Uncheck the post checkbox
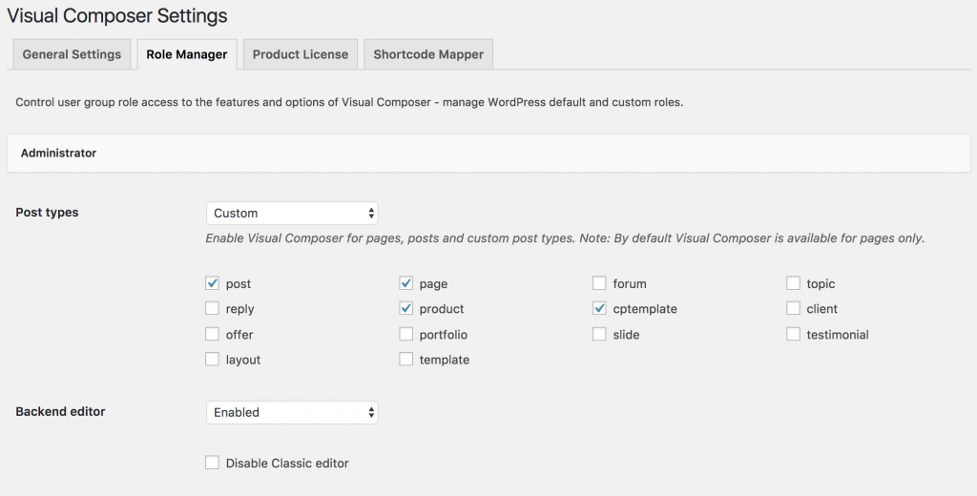977x496 pixels. pyautogui.click(x=213, y=283)
